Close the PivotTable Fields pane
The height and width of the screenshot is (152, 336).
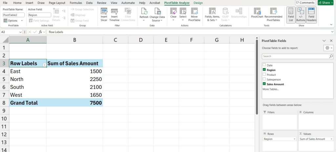click(x=331, y=41)
